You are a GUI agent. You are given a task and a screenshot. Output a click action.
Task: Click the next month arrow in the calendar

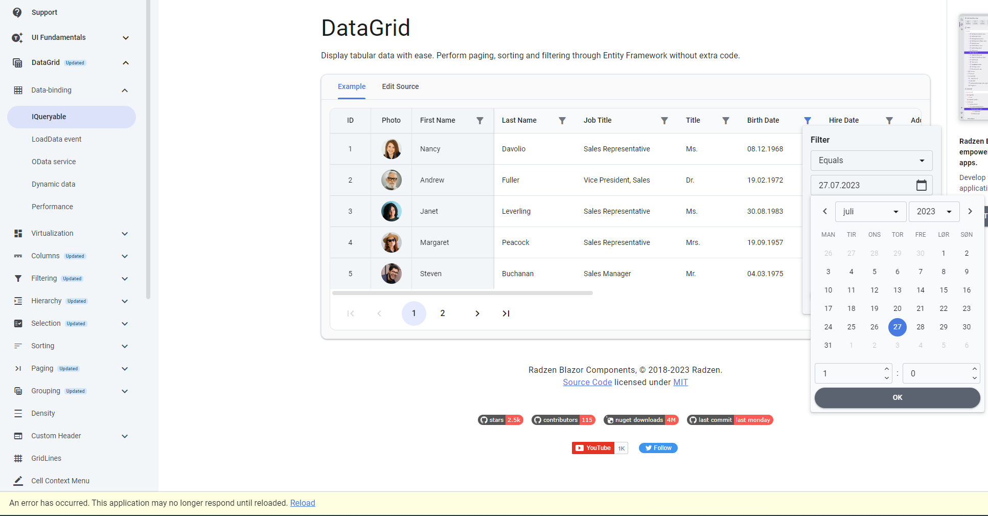[x=970, y=211]
